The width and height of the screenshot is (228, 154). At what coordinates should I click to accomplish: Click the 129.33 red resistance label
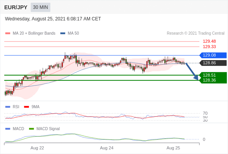click(209, 47)
